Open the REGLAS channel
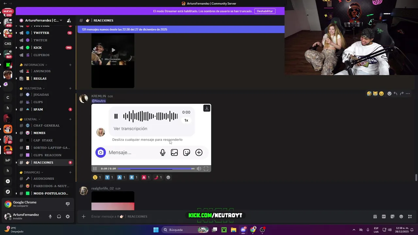This screenshot has width=418, height=235. click(x=46, y=78)
